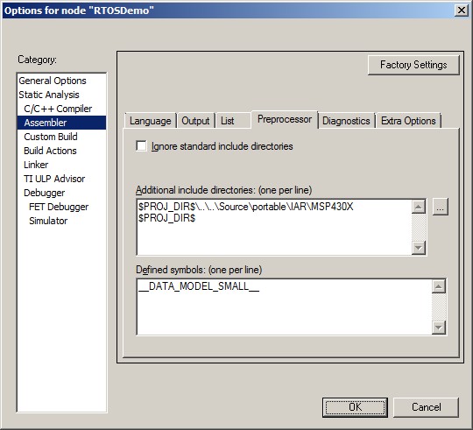This screenshot has width=473, height=430.
Task: Confirm the options with OK
Action: pos(355,407)
